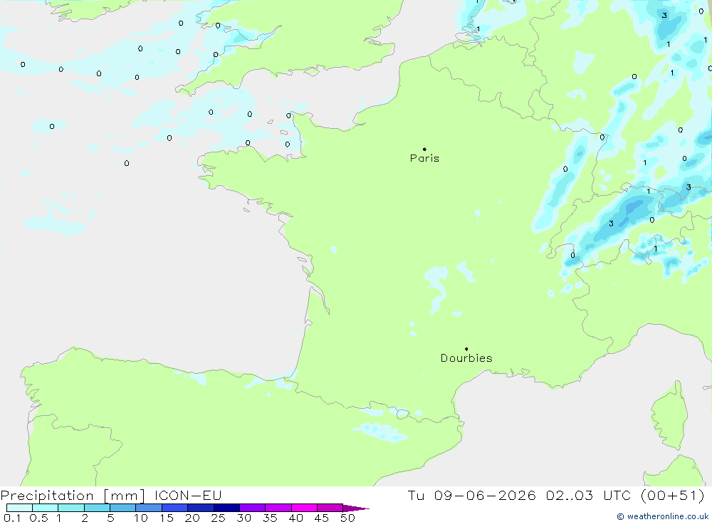Open the weatheronline.co.uk copyright link
The height and width of the screenshot is (522, 712).
[662, 516]
